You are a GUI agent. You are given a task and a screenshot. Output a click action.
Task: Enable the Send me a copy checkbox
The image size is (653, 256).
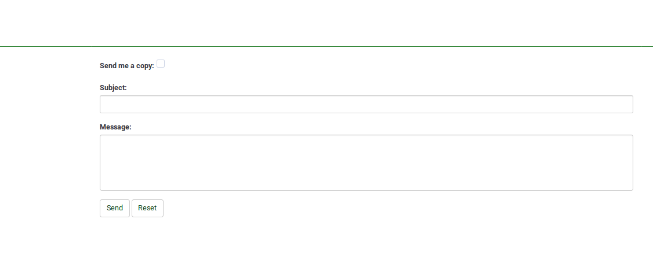[161, 64]
